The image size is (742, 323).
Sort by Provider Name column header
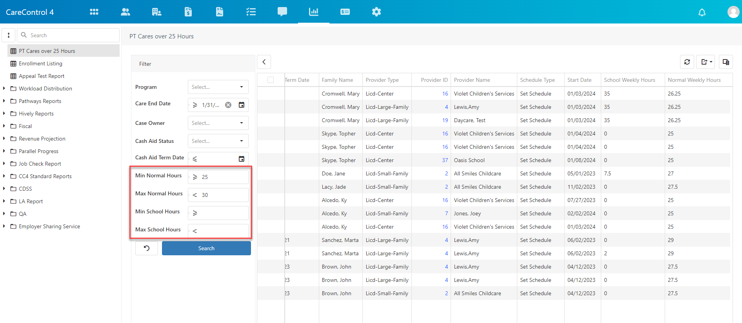click(472, 80)
